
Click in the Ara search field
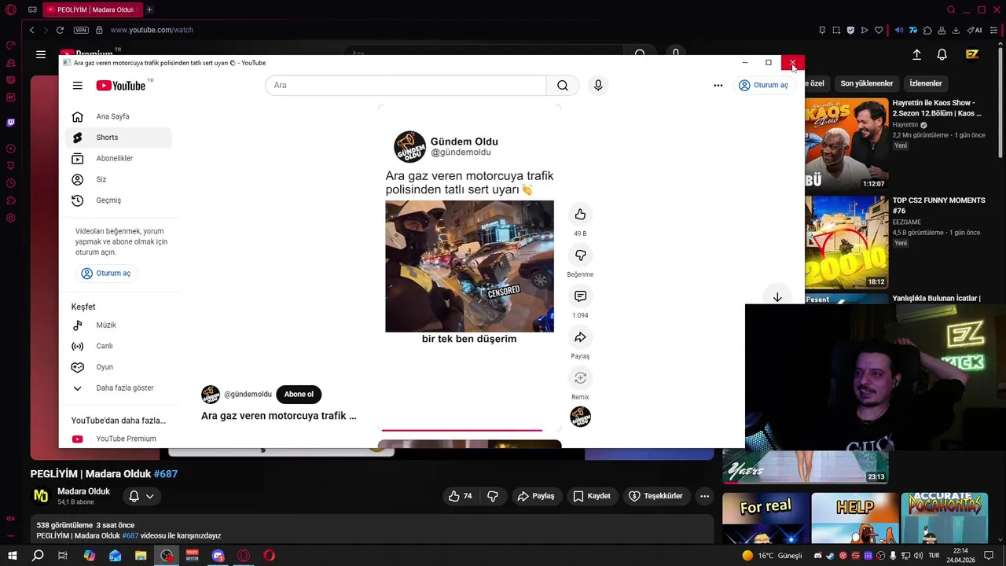coord(406,85)
